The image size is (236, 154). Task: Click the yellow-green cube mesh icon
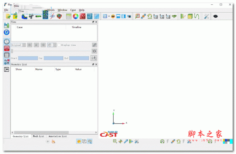(x=190, y=16)
